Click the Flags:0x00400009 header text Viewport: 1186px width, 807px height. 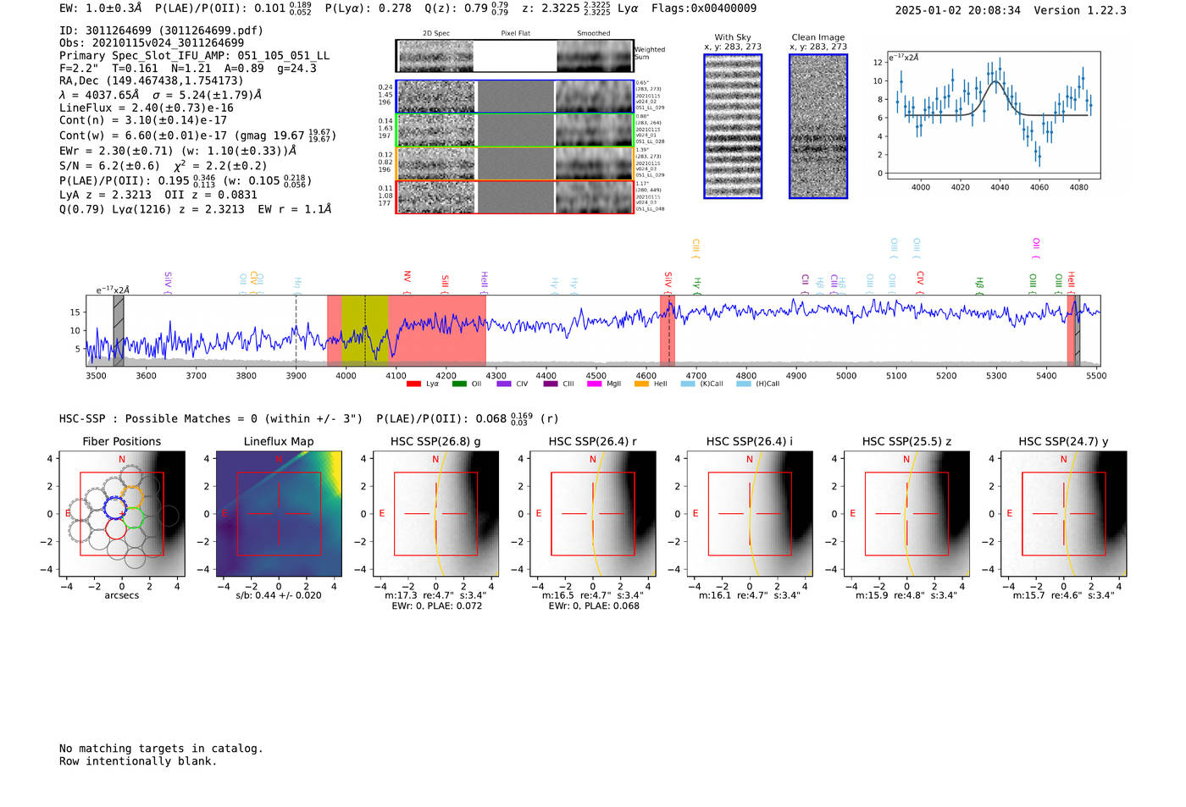tap(704, 8)
